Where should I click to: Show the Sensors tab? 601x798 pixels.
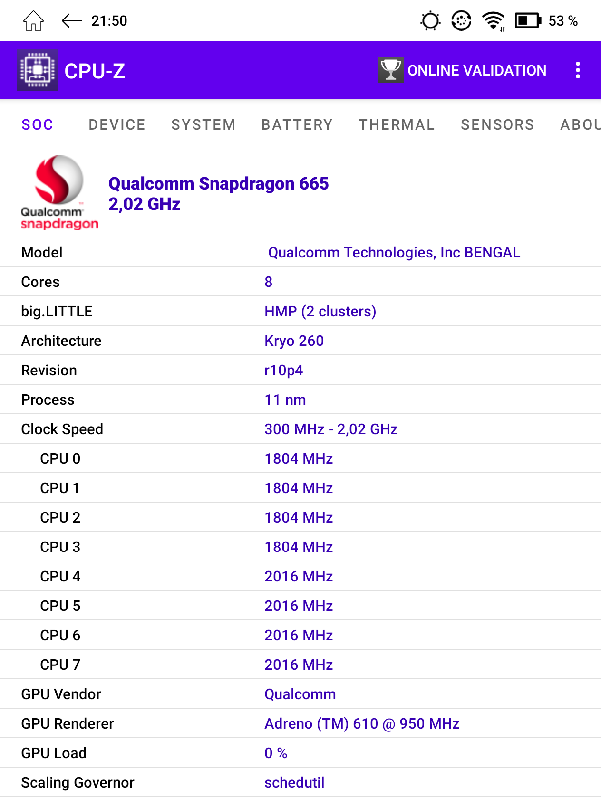click(x=497, y=124)
